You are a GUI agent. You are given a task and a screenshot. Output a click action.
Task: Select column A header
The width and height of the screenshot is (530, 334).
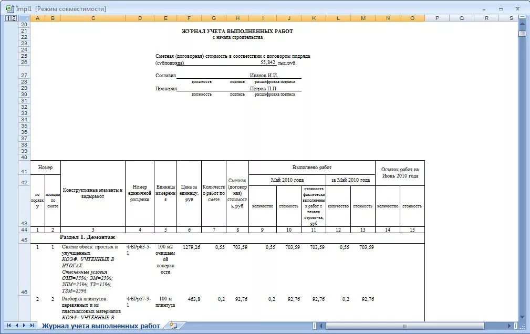pyautogui.click(x=37, y=18)
